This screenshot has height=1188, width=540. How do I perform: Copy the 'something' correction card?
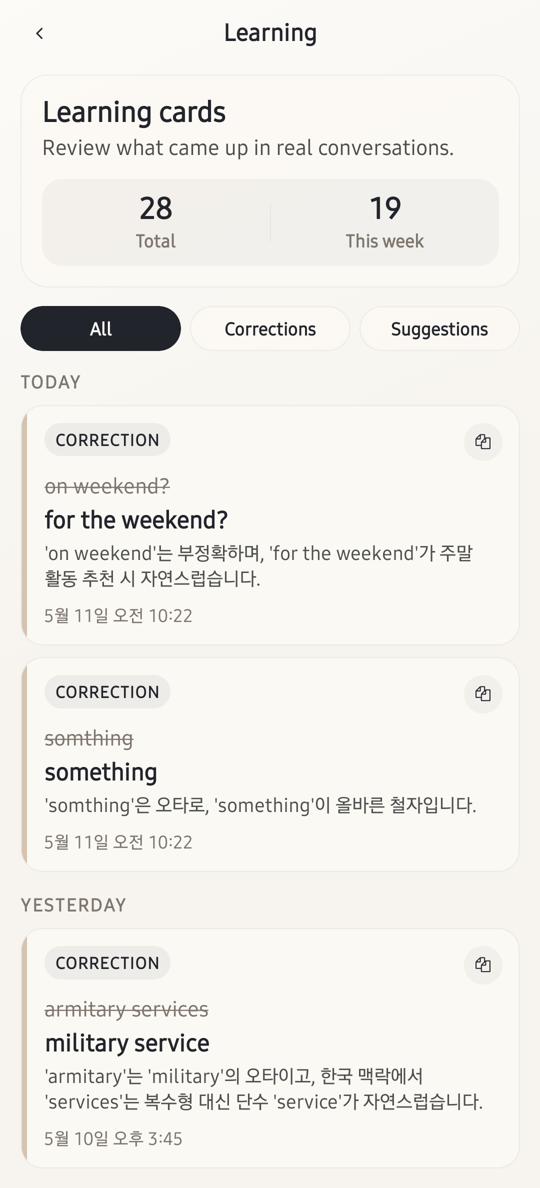(483, 693)
